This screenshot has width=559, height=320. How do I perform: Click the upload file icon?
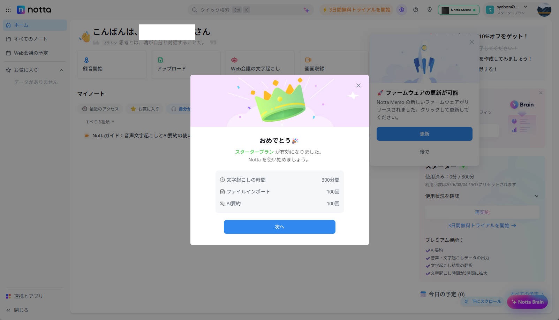tap(160, 60)
